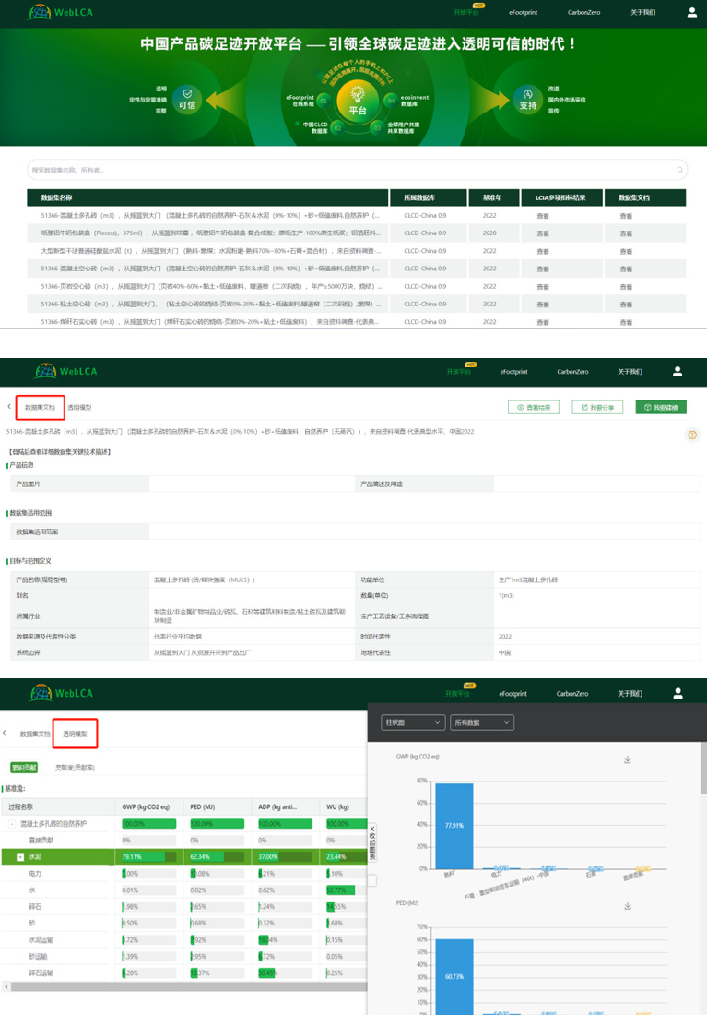Click the 我要分享 button

tap(597, 407)
